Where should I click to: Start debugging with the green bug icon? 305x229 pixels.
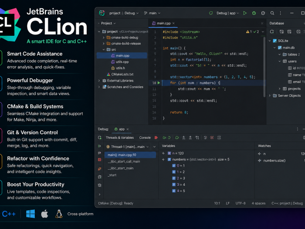point(254,13)
